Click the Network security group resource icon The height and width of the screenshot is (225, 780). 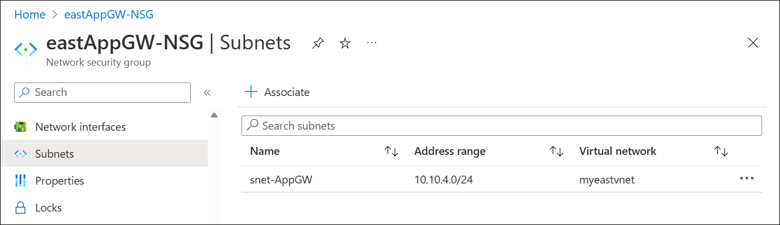tap(25, 49)
